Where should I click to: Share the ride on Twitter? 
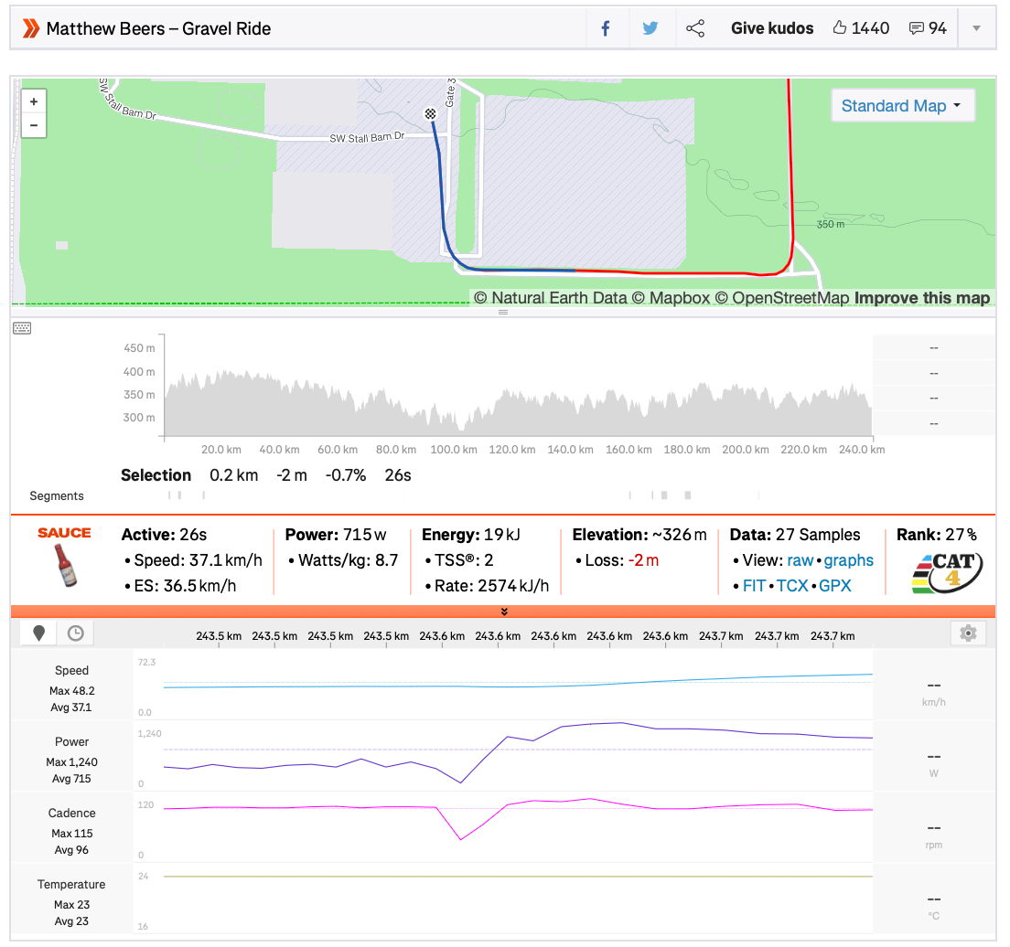click(650, 28)
